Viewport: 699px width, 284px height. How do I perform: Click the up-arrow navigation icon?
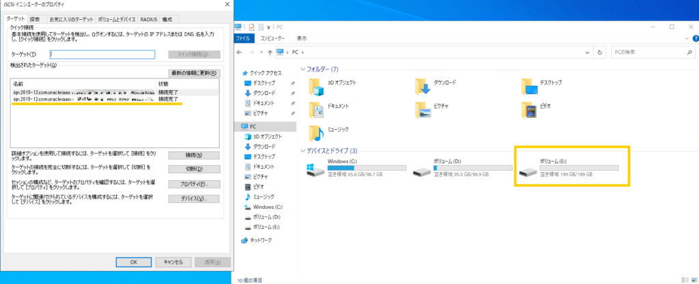coord(270,52)
